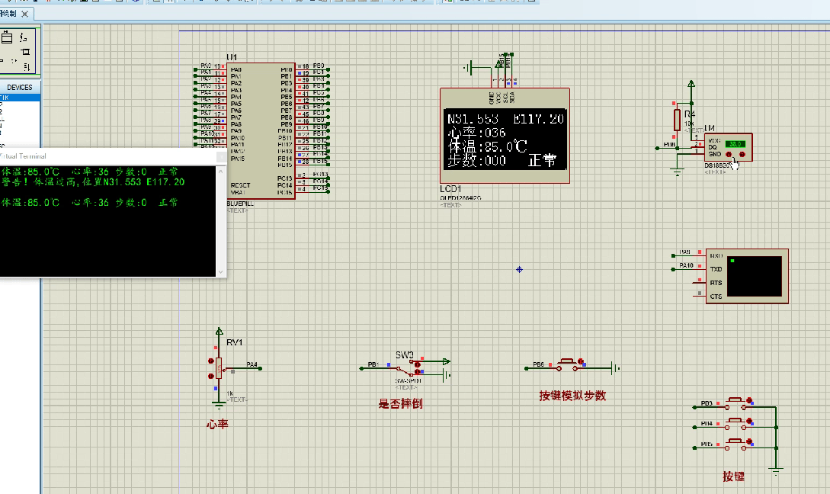Click RV1 potentiometer's increase arrow
Screen dimensions: 830x494
coord(211,361)
